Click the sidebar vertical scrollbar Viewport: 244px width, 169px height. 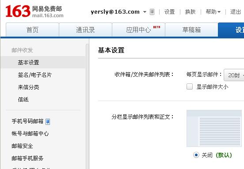click(x=87, y=106)
